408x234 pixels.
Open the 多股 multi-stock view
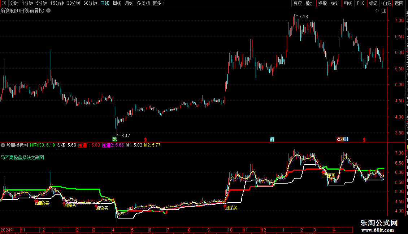click(x=322, y=3)
